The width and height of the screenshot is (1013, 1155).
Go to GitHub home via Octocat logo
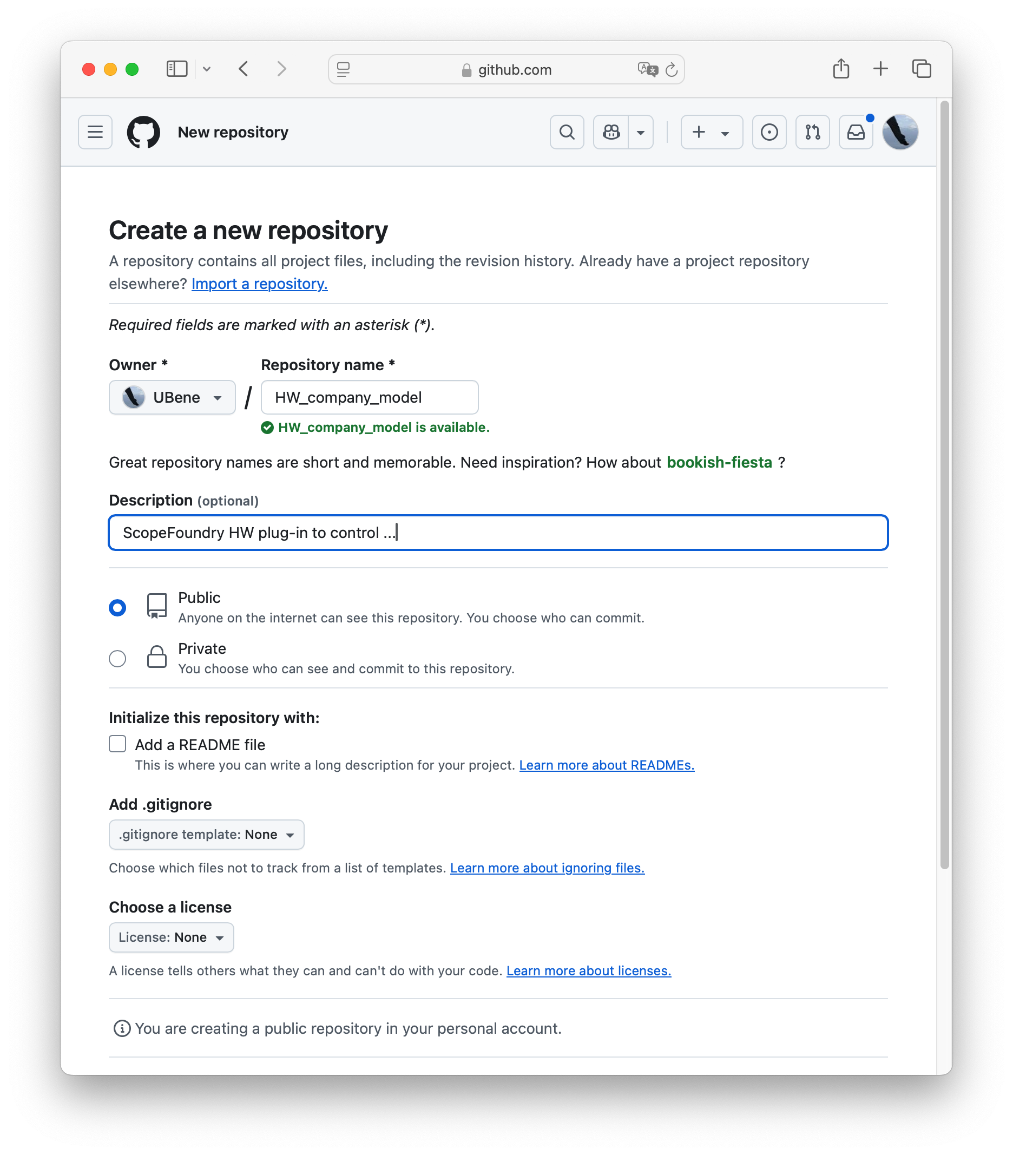click(x=143, y=132)
